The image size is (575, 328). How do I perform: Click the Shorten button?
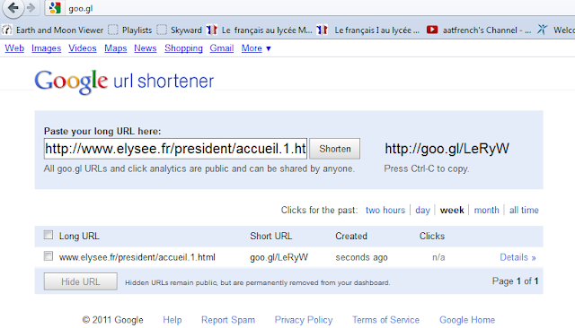point(335,149)
